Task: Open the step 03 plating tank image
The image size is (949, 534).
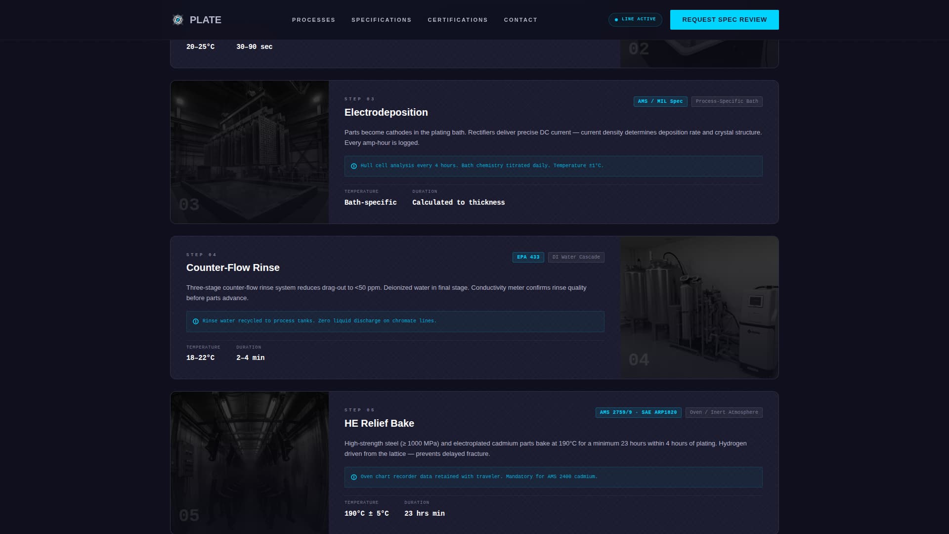Action: coord(250,152)
